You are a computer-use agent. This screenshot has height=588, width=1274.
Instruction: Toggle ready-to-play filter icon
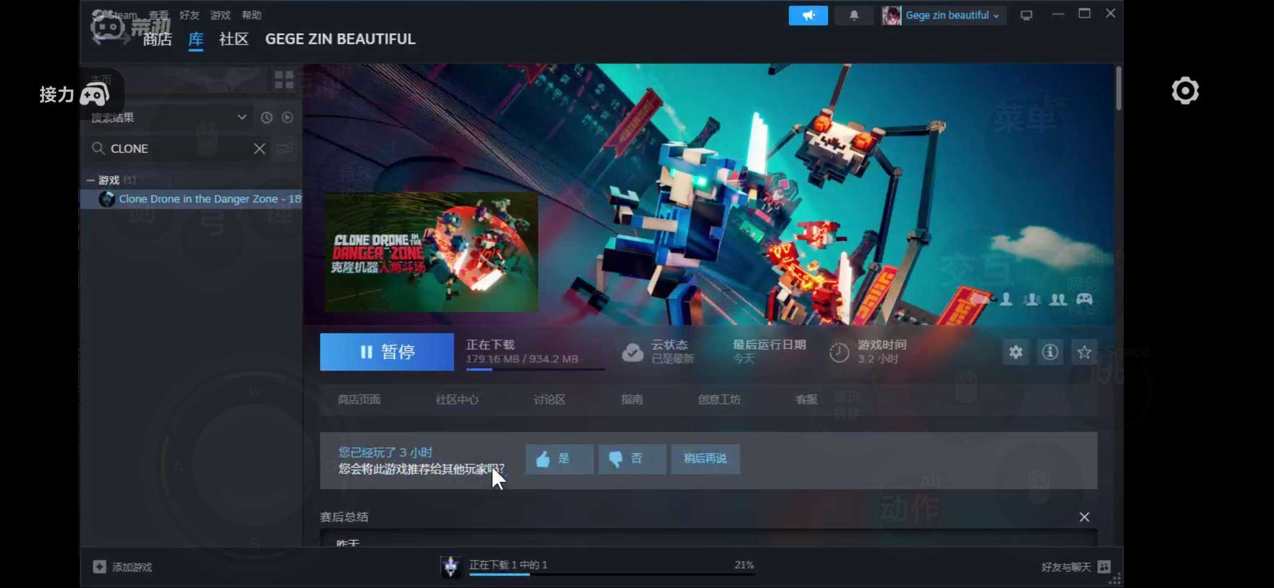tap(287, 118)
